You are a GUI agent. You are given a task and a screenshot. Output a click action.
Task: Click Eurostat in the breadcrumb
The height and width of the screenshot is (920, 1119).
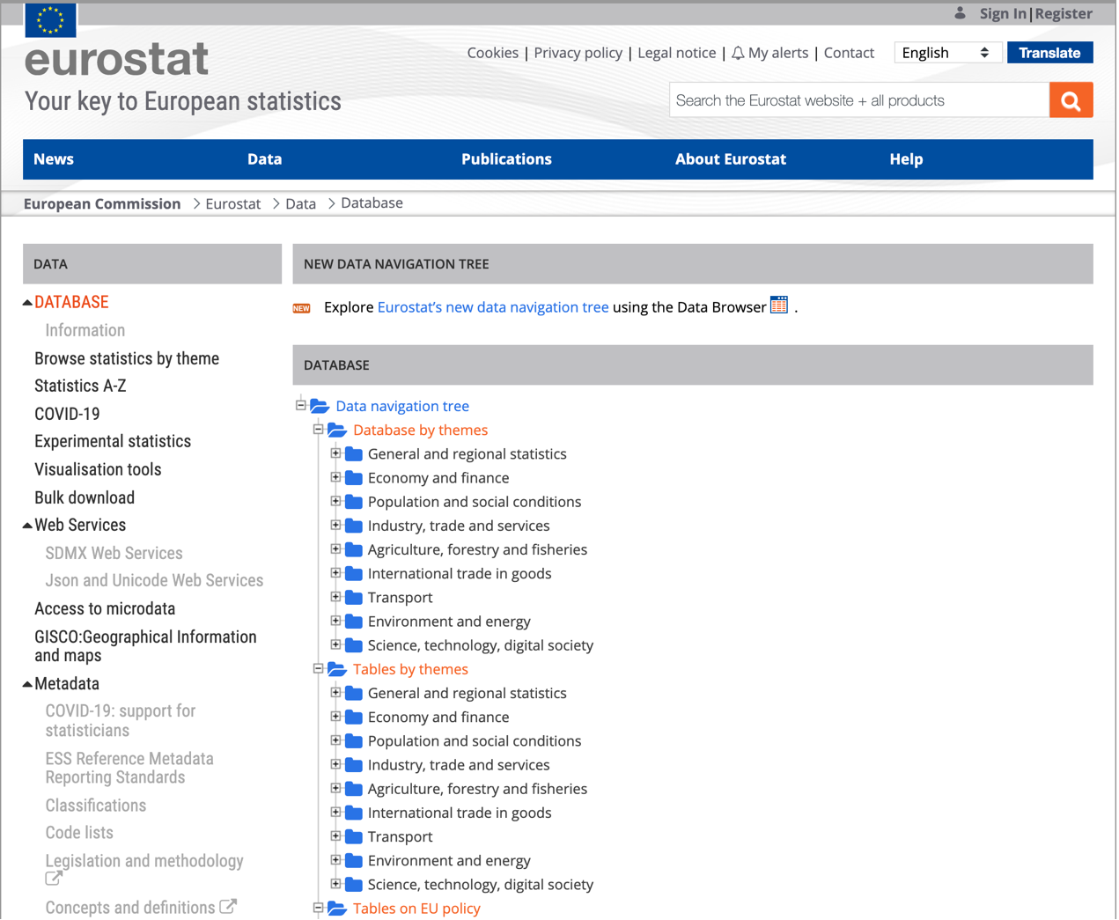[233, 203]
